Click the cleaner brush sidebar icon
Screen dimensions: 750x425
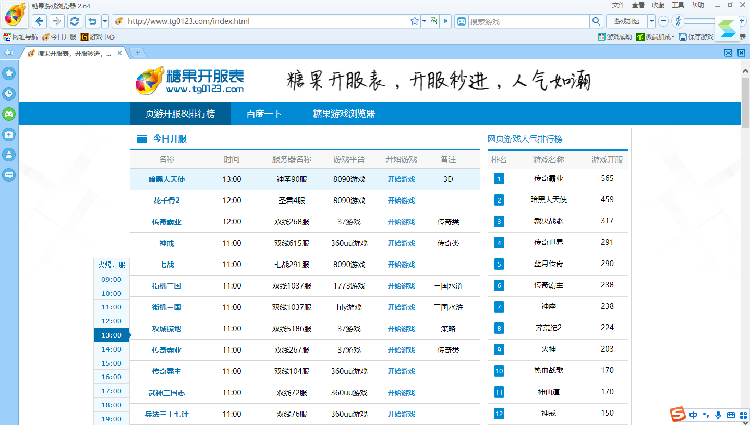click(x=9, y=155)
